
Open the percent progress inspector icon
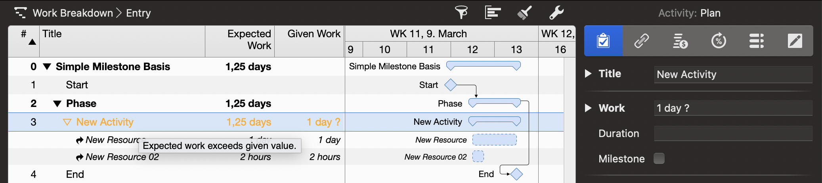[719, 41]
